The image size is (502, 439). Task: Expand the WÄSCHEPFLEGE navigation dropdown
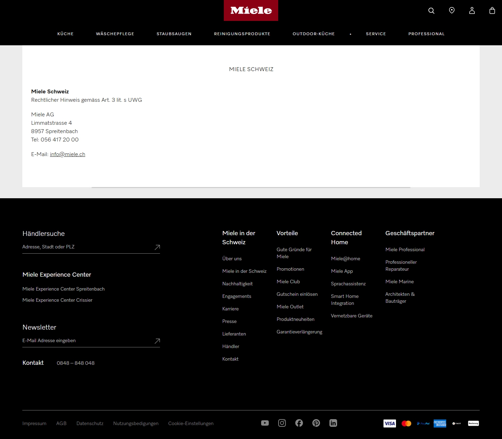tap(115, 34)
